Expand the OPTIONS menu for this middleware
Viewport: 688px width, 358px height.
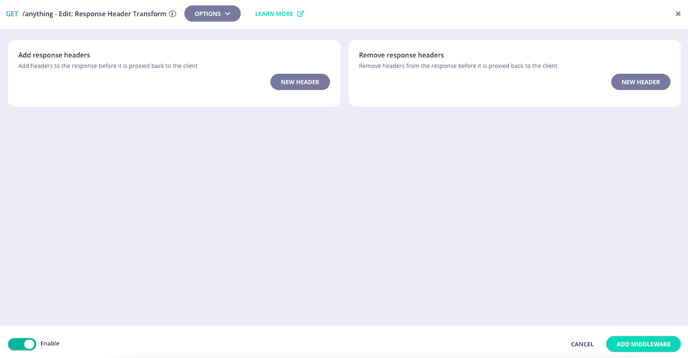(x=212, y=13)
